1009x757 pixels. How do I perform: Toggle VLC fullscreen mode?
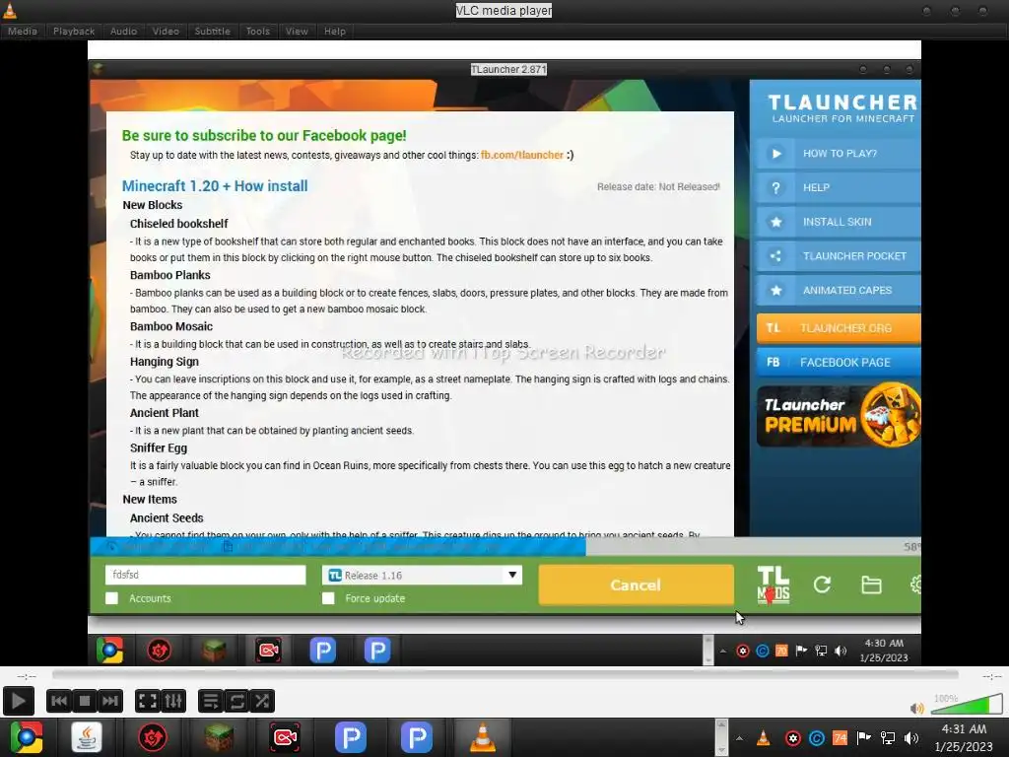[x=148, y=701]
